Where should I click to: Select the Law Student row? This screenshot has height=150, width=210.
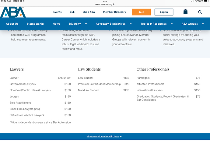(104, 78)
